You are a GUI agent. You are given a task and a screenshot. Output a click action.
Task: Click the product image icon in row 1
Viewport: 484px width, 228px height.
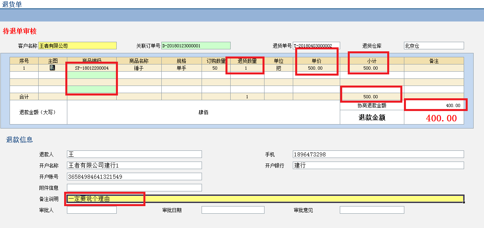(x=53, y=68)
